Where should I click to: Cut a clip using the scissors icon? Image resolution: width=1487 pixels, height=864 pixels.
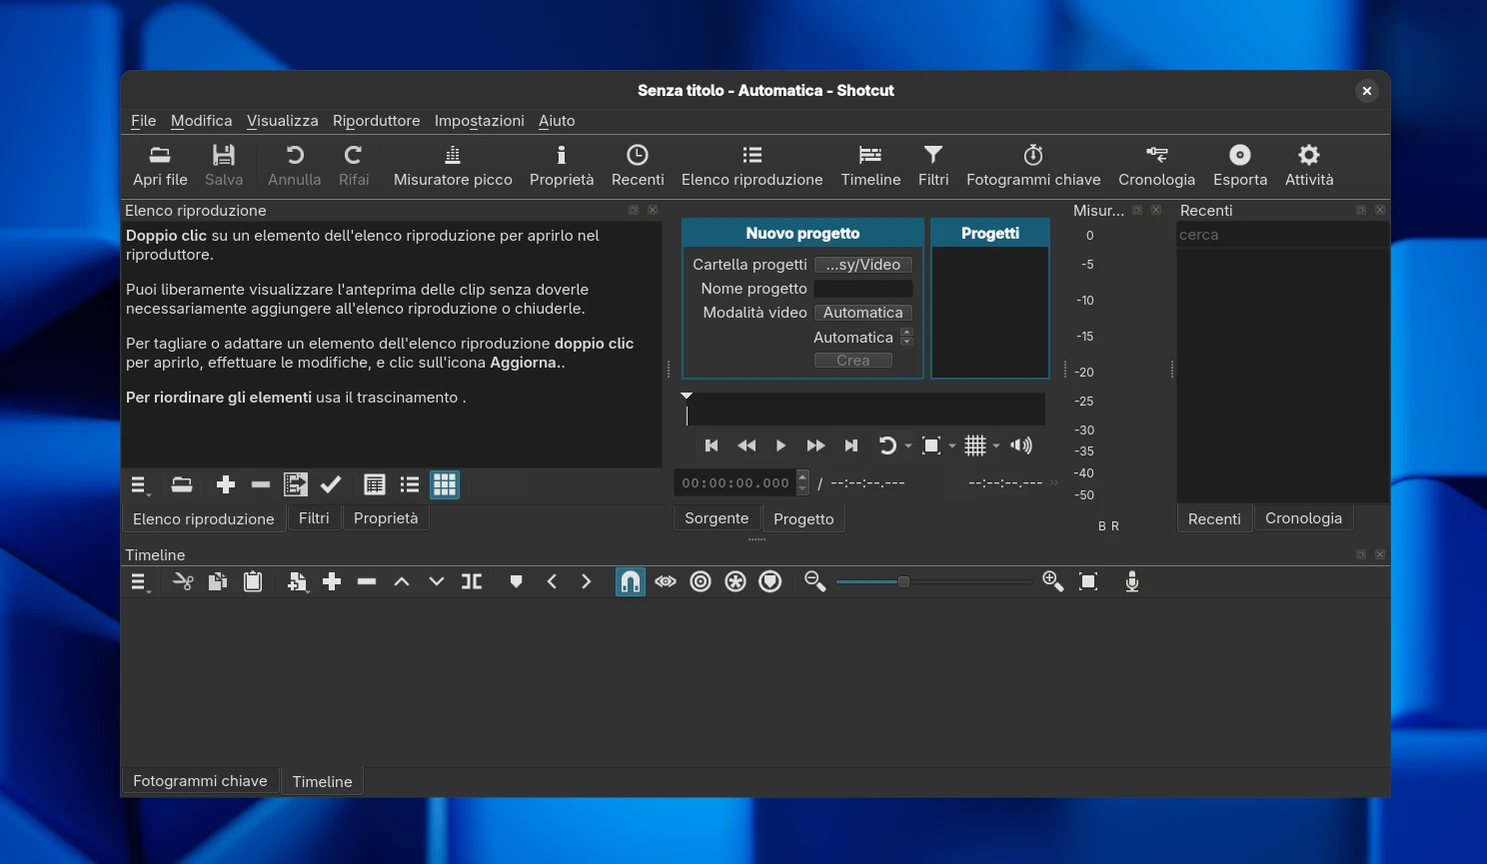[x=183, y=581]
